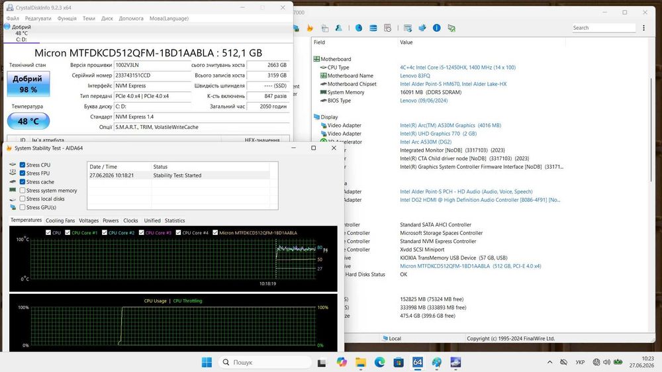Image resolution: width=662 pixels, height=372 pixels.
Task: Click the УКР language indicator
Action: pos(580,362)
